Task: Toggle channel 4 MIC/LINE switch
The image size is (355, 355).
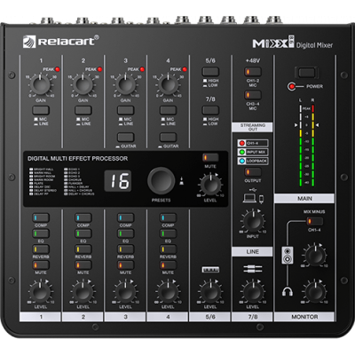Action: (168, 110)
